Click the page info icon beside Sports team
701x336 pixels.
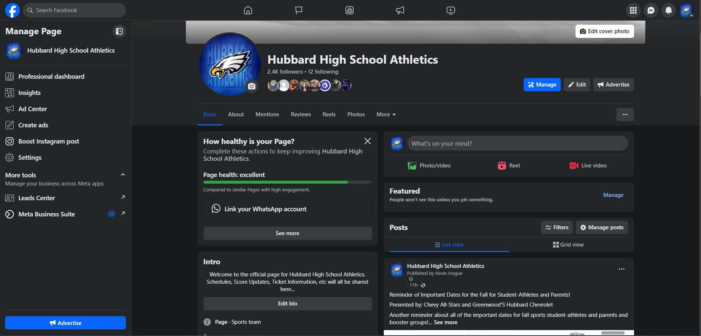tap(207, 322)
